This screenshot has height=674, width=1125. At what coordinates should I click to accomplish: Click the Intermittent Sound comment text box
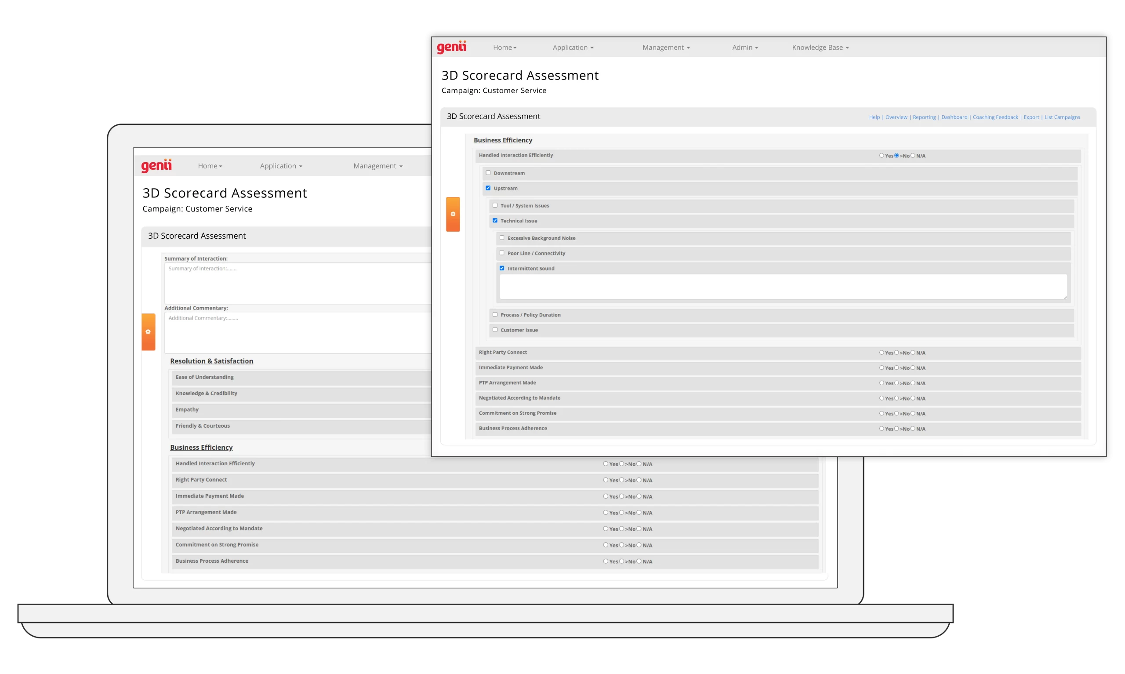(x=783, y=287)
